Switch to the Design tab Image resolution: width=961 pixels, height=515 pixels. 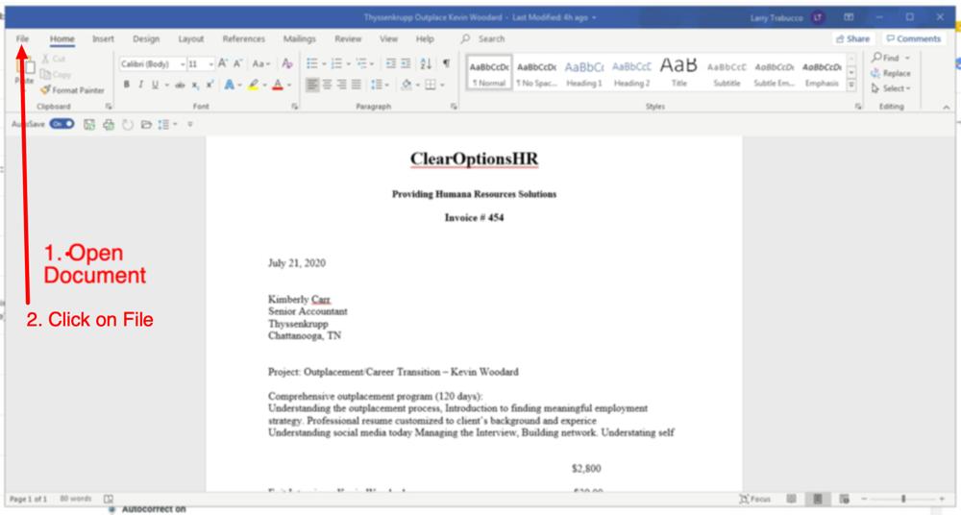click(x=146, y=38)
